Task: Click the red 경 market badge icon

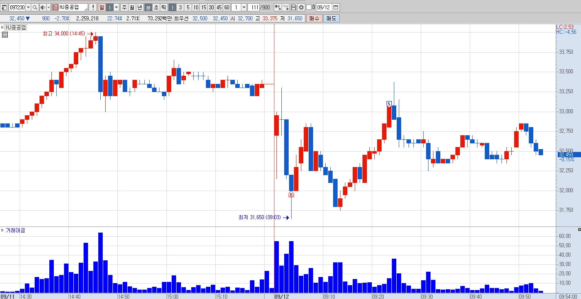Action: [55, 7]
